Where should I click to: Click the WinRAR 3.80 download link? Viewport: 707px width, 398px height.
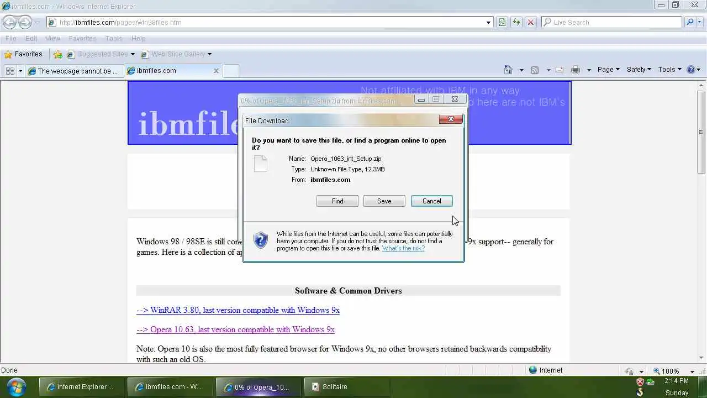point(238,310)
